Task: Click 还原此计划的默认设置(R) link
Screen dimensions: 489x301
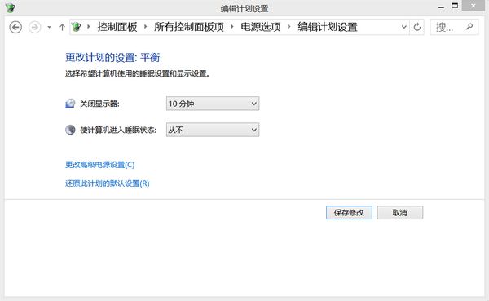Action: [108, 184]
